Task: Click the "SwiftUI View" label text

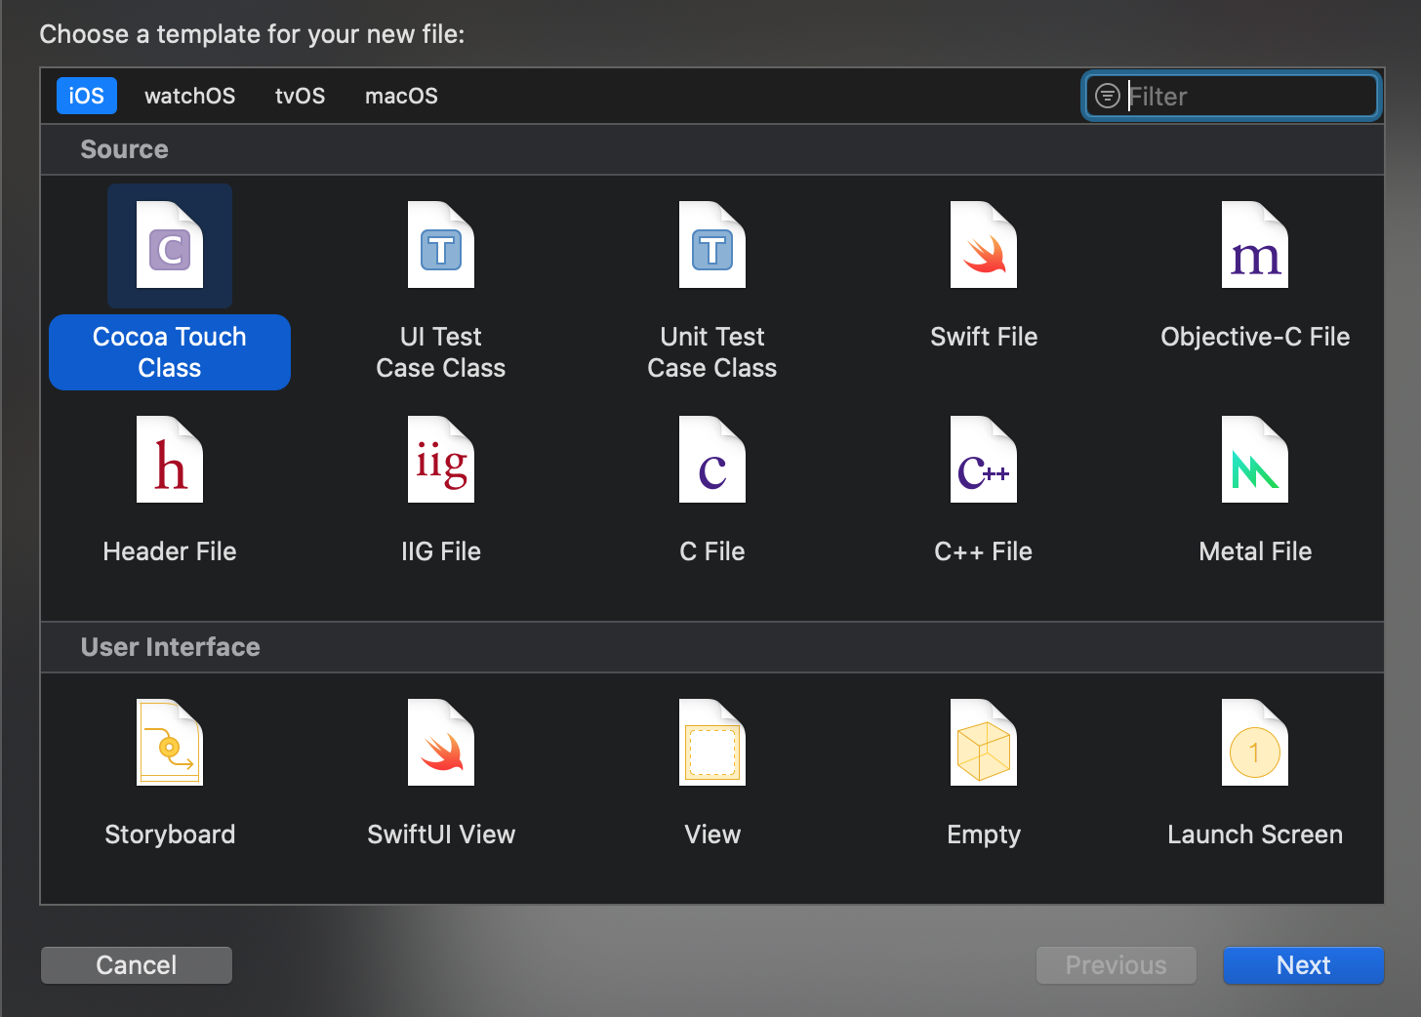Action: click(441, 834)
